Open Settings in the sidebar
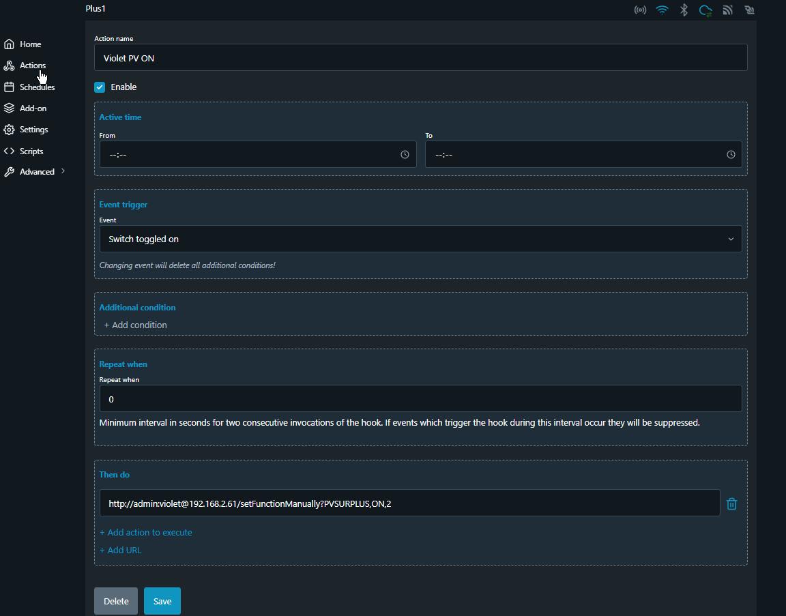 (33, 130)
